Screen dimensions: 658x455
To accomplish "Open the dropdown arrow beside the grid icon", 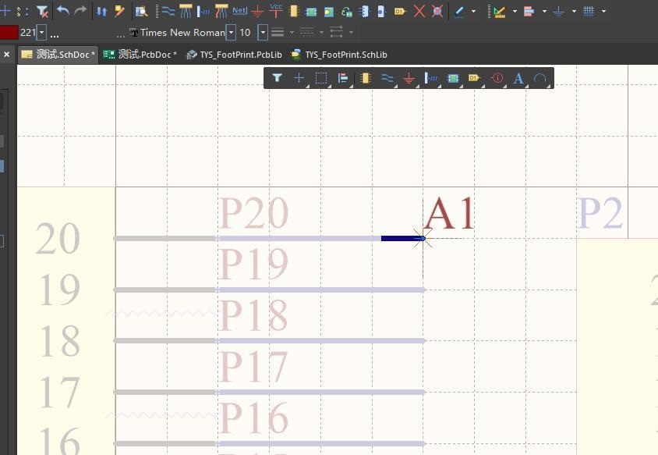I will pos(604,11).
